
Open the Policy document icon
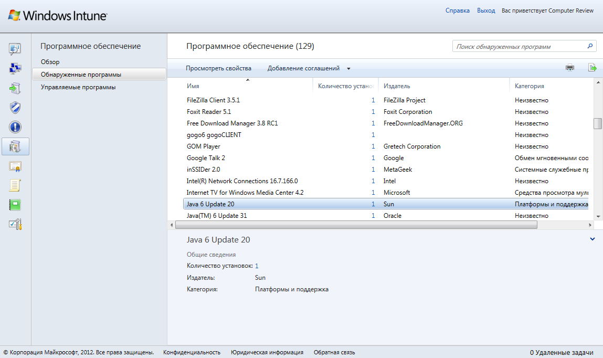(15, 185)
